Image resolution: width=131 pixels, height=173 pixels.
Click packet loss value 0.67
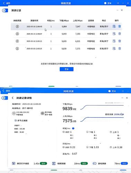[74, 154]
